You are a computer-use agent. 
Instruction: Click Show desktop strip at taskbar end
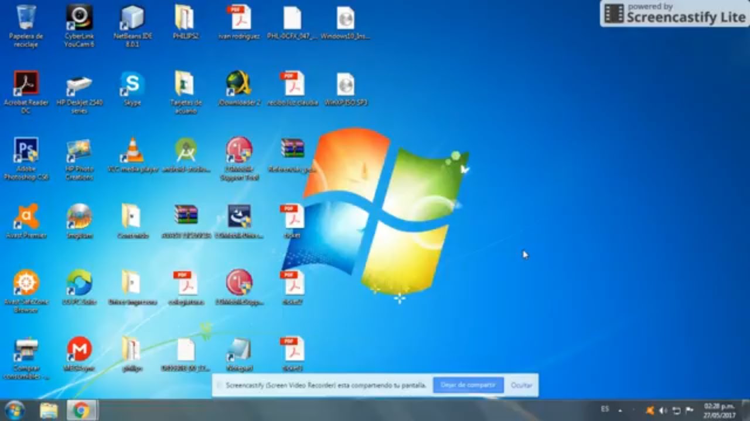click(745, 410)
